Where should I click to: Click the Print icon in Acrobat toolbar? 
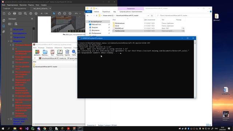coord(15,13)
